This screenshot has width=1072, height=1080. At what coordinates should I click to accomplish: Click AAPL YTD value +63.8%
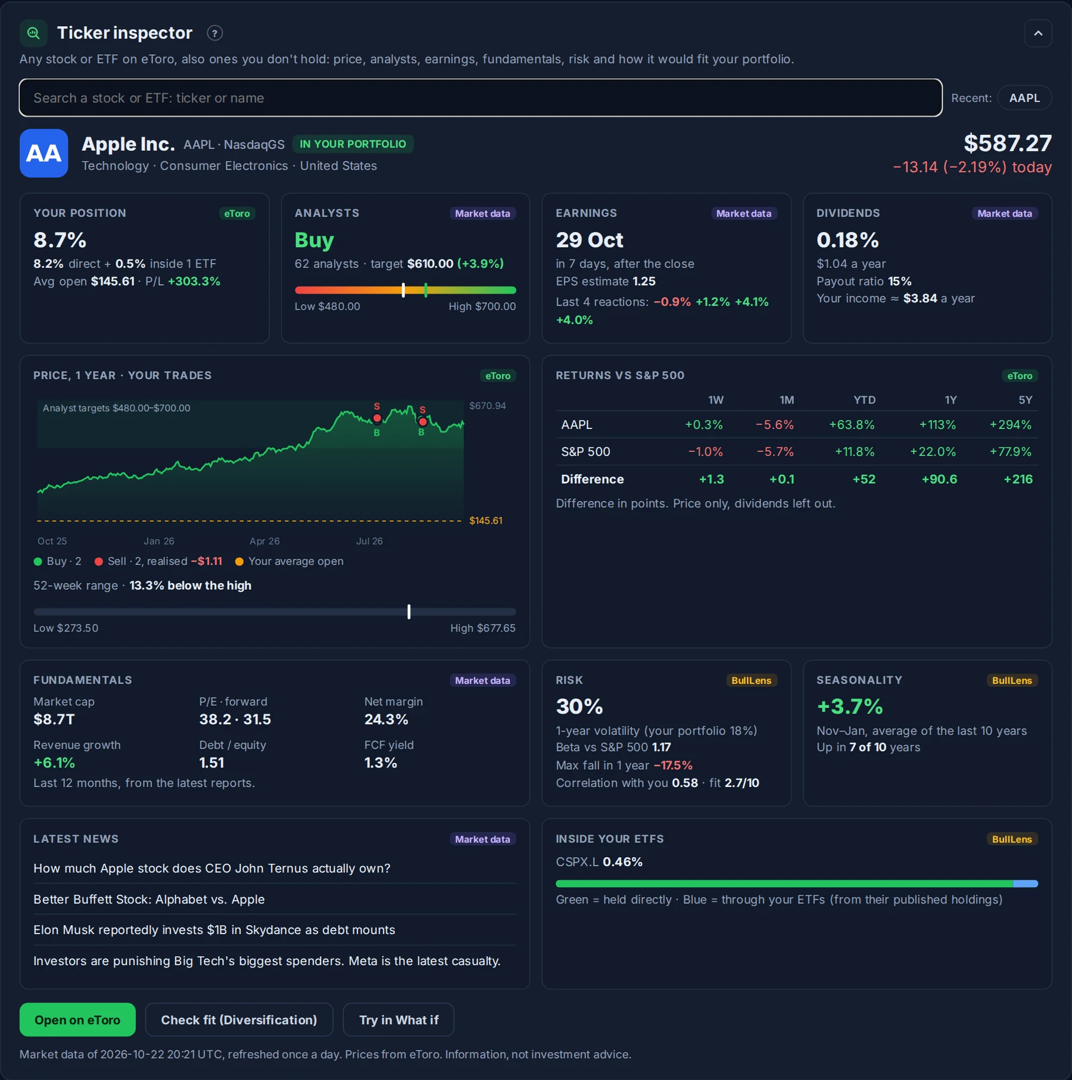tap(852, 425)
